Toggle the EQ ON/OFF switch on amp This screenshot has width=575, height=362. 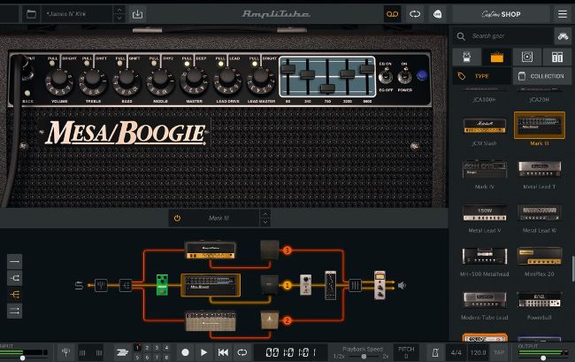385,76
